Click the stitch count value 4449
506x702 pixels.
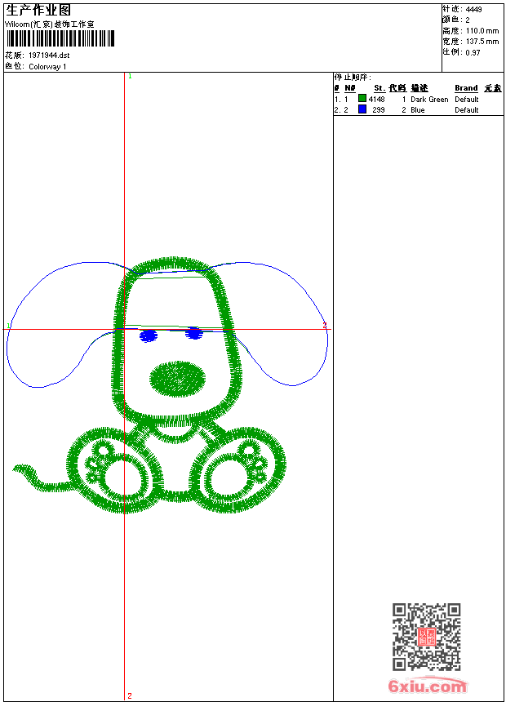coord(473,9)
